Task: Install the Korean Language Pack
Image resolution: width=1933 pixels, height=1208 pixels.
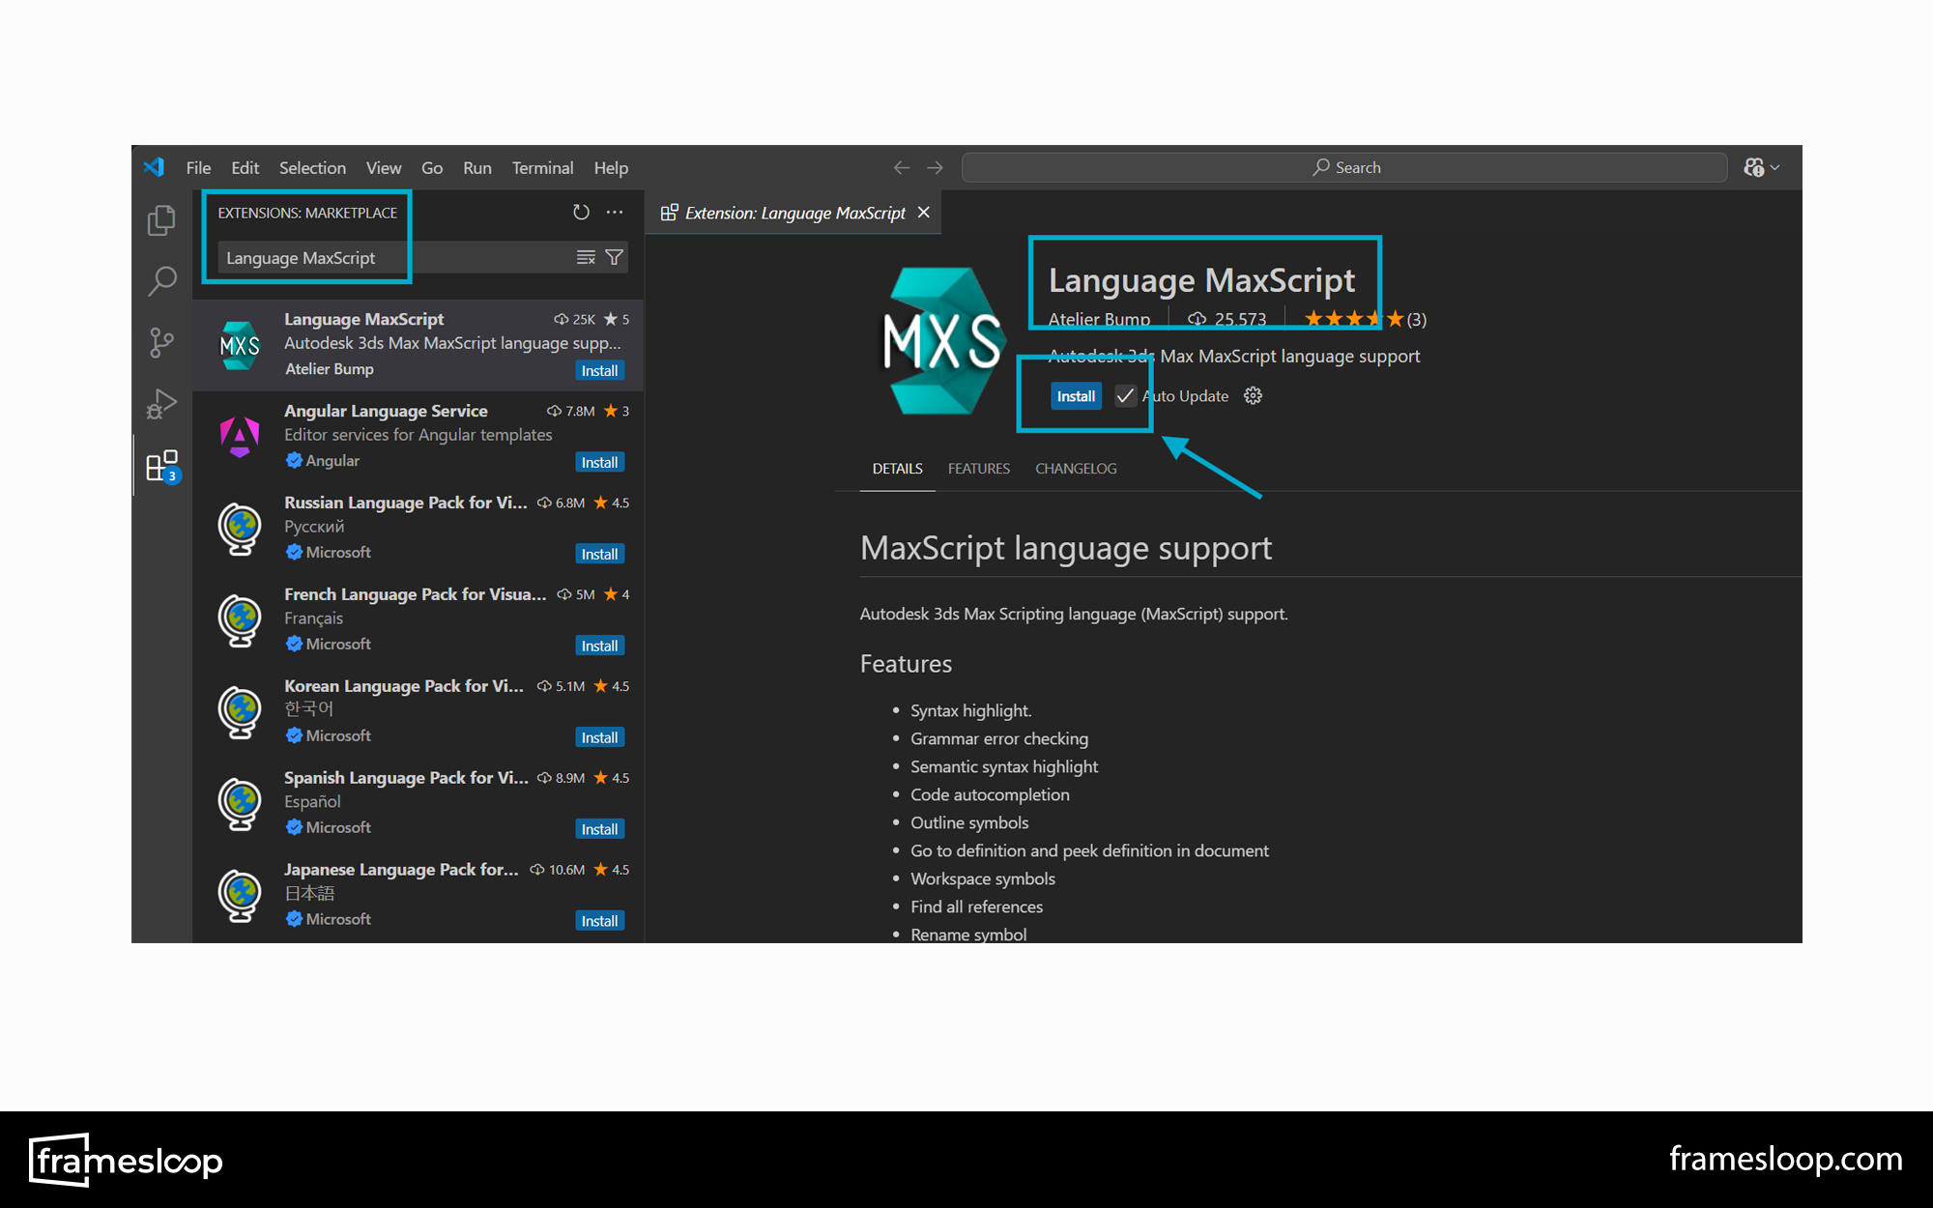Action: [x=599, y=738]
